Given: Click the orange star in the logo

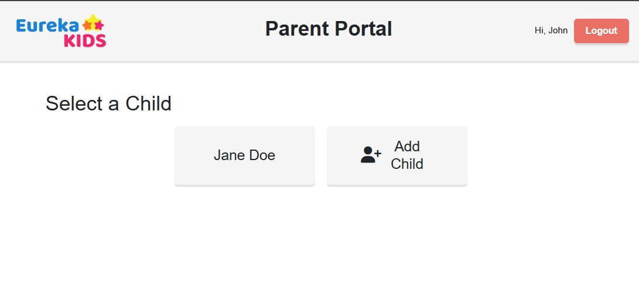Looking at the screenshot, I should 87,26.
